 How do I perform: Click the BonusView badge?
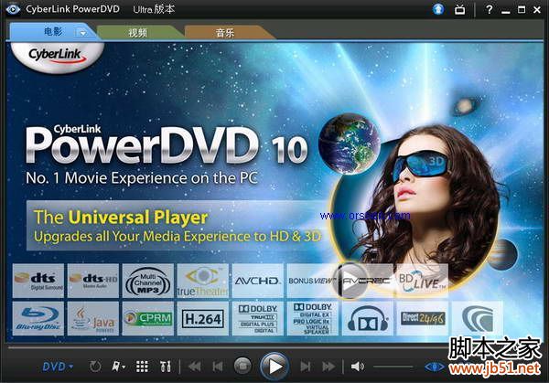pyautogui.click(x=312, y=281)
